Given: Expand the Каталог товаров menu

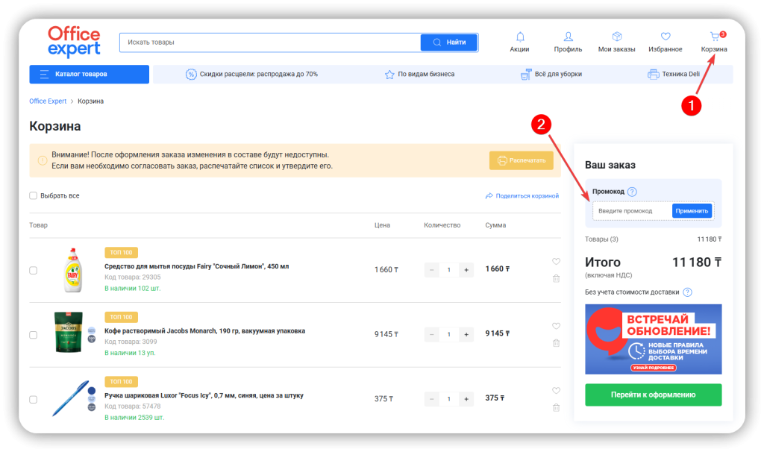Looking at the screenshot, I should pyautogui.click(x=89, y=75).
